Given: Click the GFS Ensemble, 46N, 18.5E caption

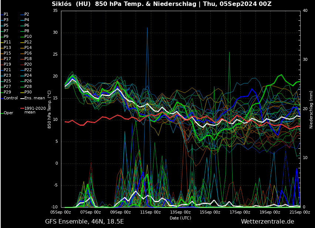Looking at the screenshot, I should click(x=84, y=221).
